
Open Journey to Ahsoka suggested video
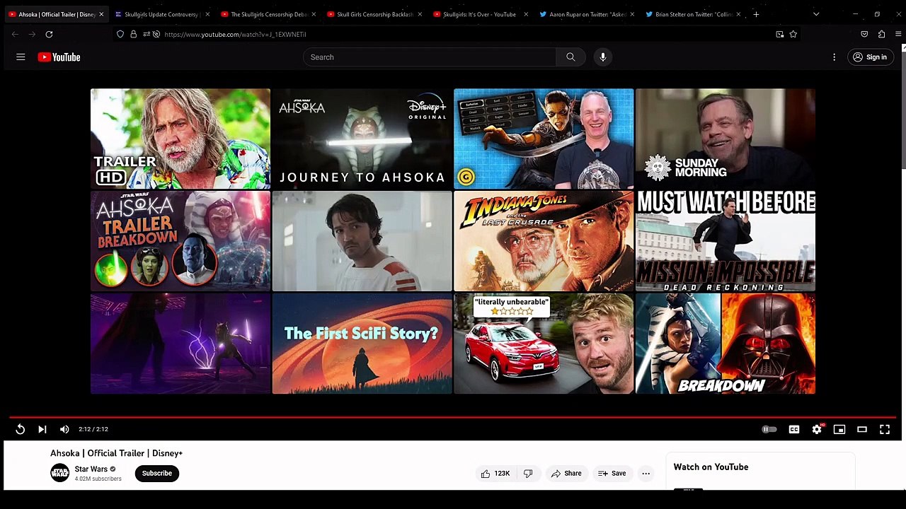(362, 139)
